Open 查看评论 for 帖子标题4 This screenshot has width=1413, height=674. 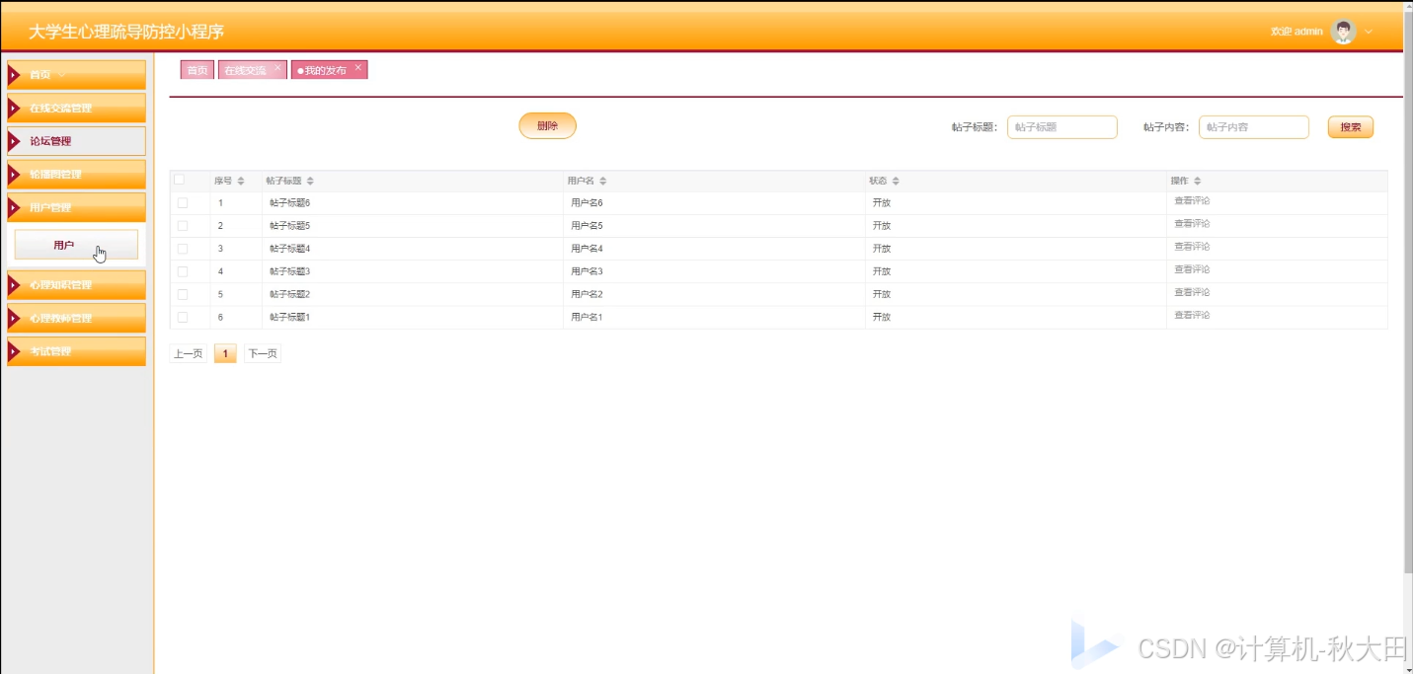[x=1192, y=246]
